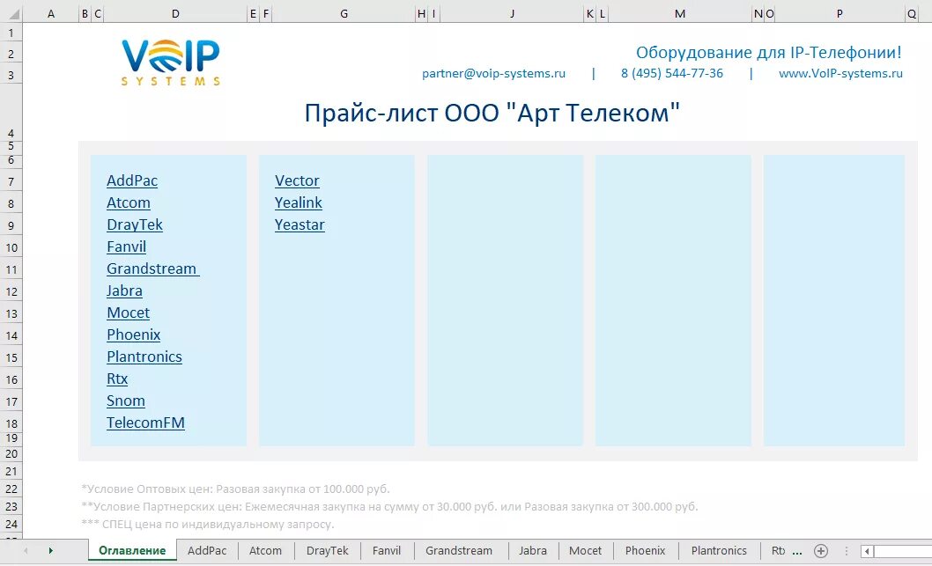Click the Условие Партнерских цен note
This screenshot has width=932, height=566.
389,507
